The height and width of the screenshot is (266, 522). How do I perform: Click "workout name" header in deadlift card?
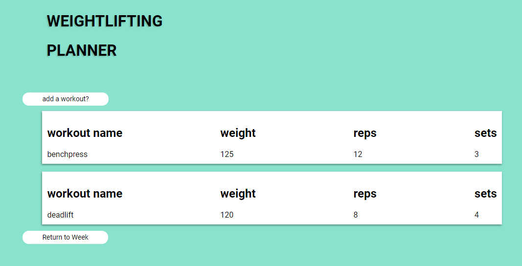(85, 194)
